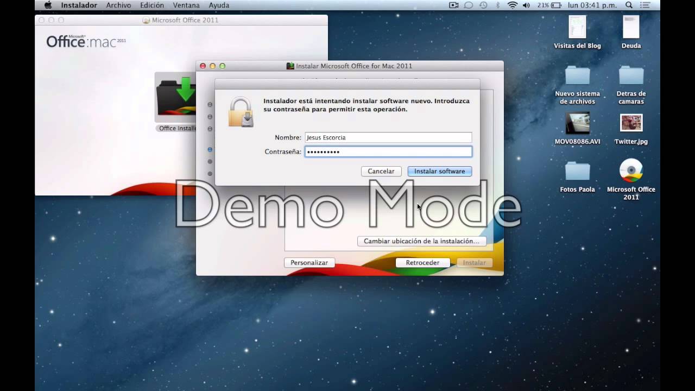Click the Microsoft Office 2011 window title icon
The image size is (695, 391).
[x=146, y=20]
